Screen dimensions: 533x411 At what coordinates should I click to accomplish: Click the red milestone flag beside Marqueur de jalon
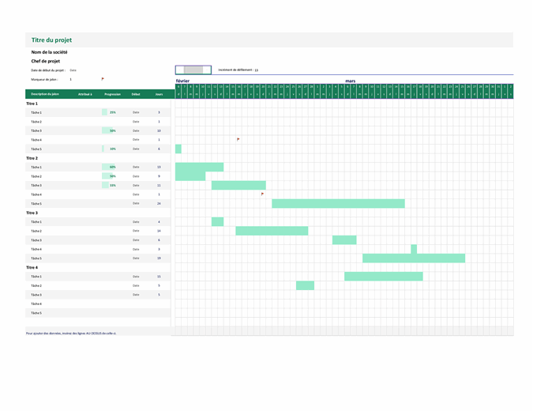pyautogui.click(x=102, y=79)
